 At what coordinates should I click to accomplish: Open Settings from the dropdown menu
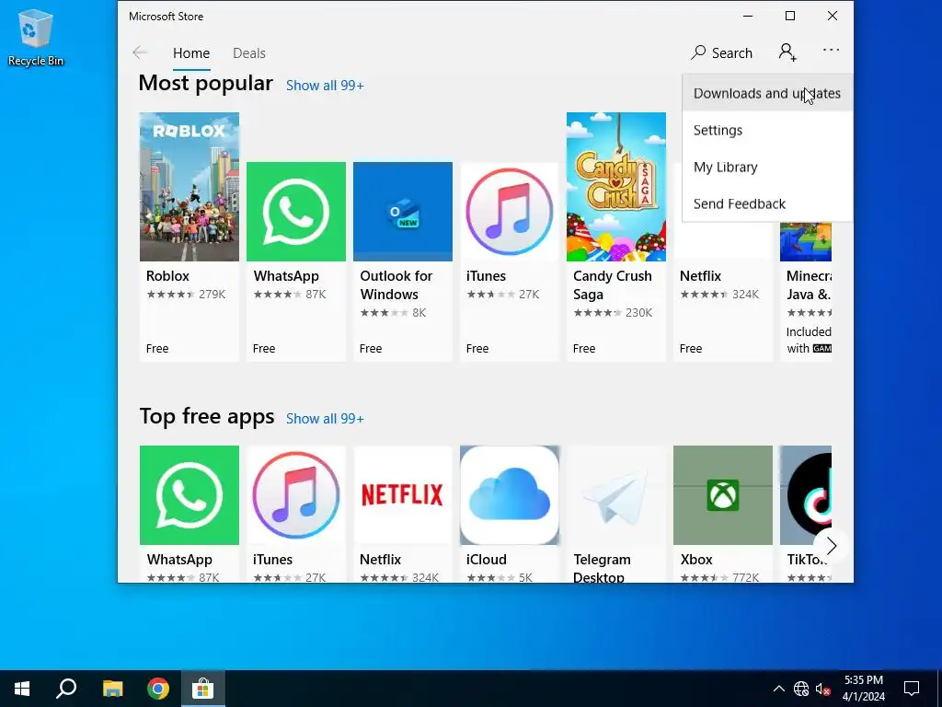767,130
